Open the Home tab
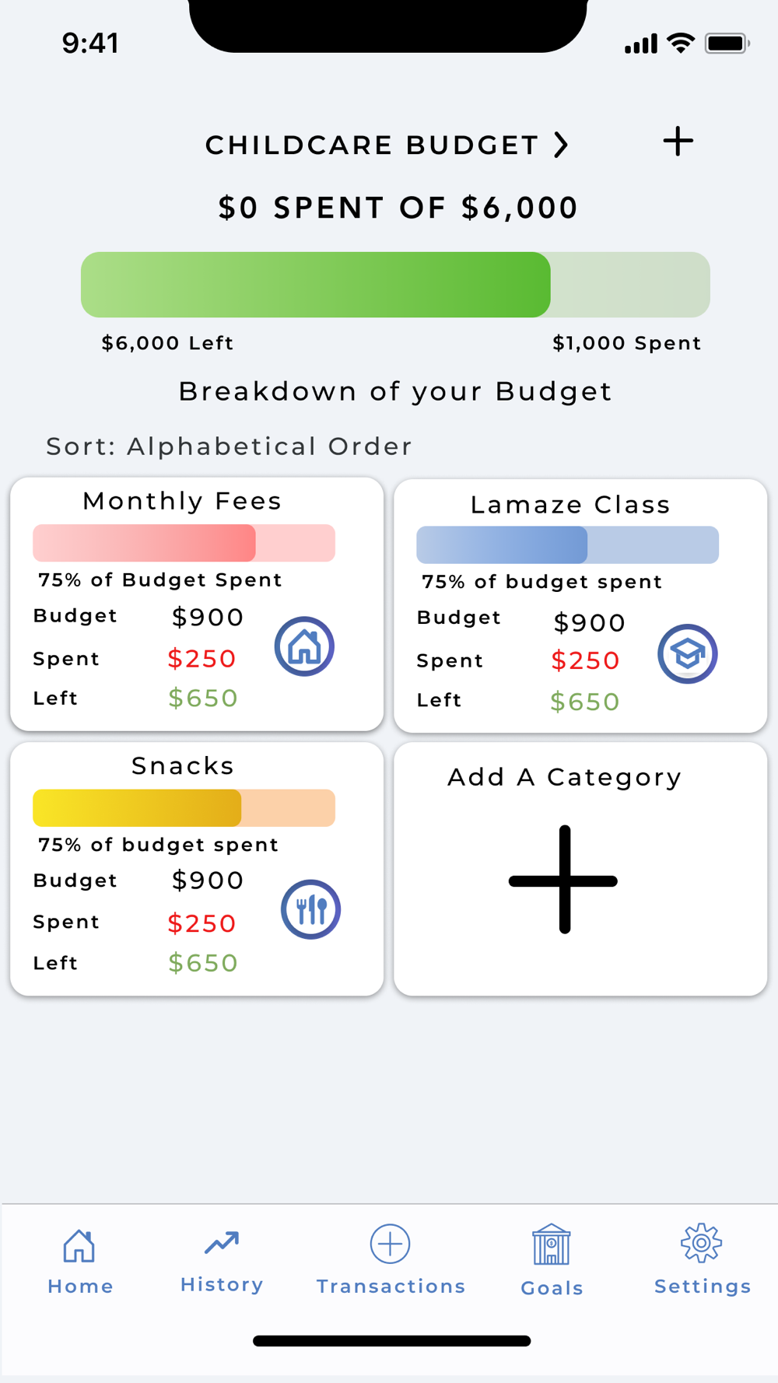This screenshot has height=1383, width=778. click(x=80, y=1262)
